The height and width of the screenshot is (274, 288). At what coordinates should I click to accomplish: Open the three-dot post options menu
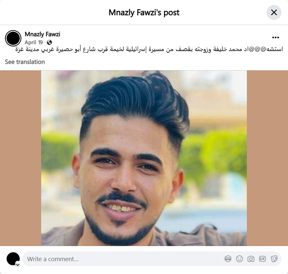[x=275, y=38]
